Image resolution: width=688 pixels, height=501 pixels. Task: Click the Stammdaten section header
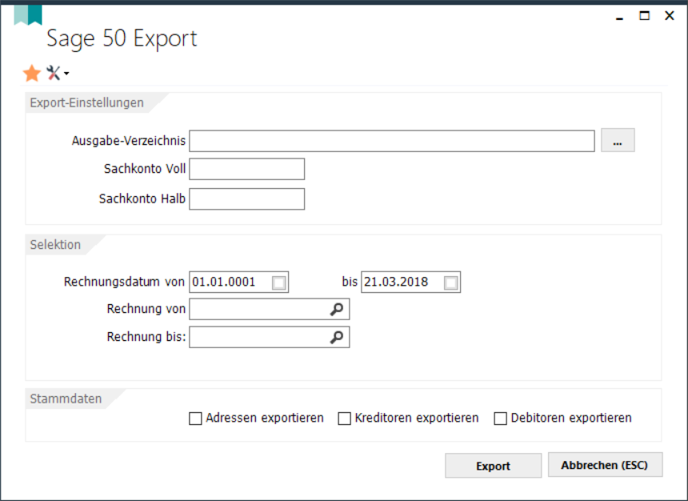(x=66, y=399)
